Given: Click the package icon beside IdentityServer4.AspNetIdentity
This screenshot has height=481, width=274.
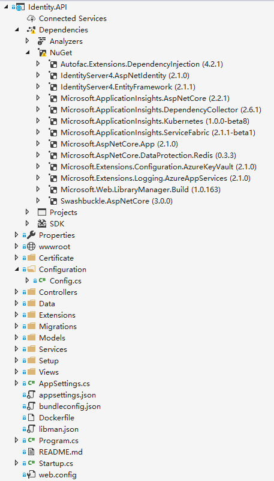Looking at the screenshot, I should pos(53,76).
